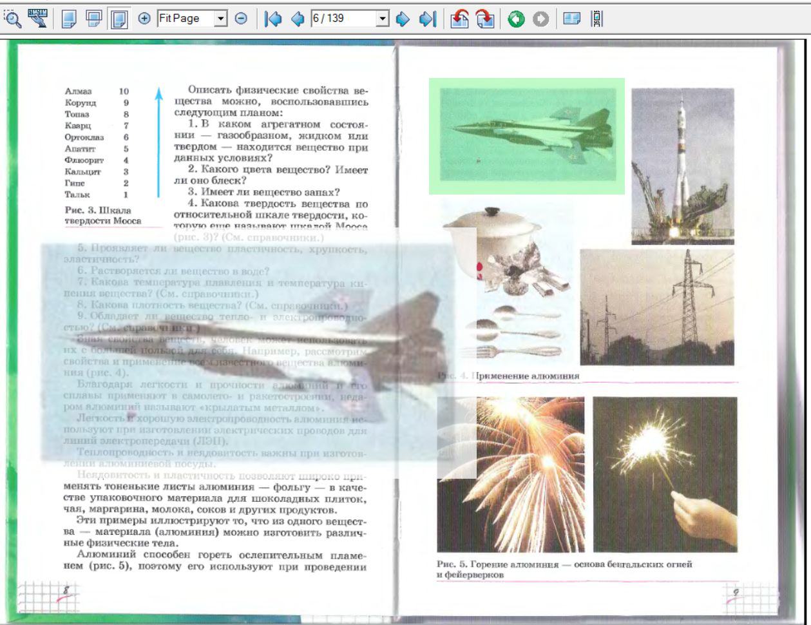811x625 pixels.
Task: Select the magnifier zoom-area tool
Action: 13,19
